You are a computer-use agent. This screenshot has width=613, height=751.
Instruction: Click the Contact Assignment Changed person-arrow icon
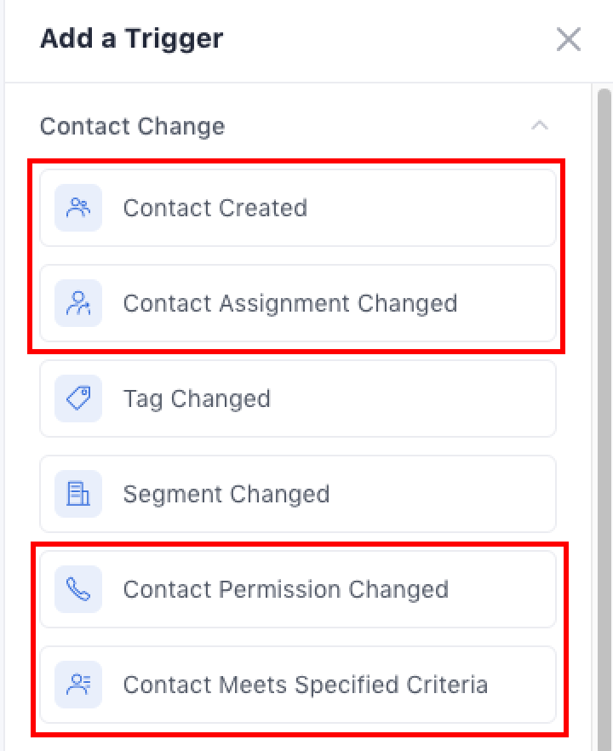78,303
